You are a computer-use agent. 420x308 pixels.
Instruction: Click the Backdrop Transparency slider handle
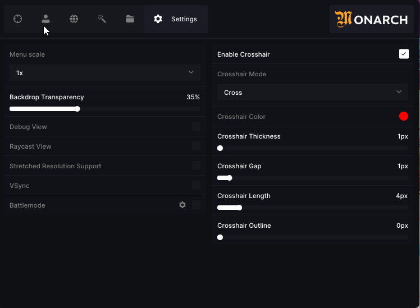pos(77,109)
